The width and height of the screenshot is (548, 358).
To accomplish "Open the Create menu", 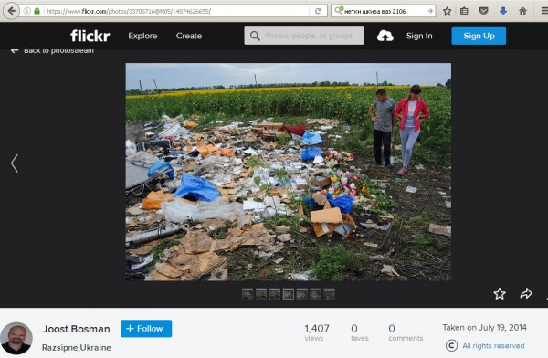I will (x=189, y=36).
